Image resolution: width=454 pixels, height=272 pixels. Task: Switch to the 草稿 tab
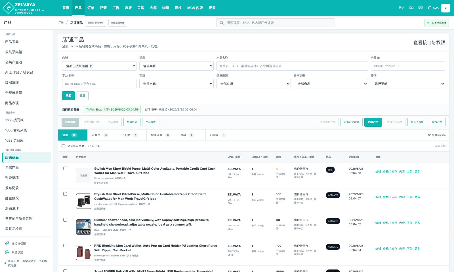click(x=191, y=135)
